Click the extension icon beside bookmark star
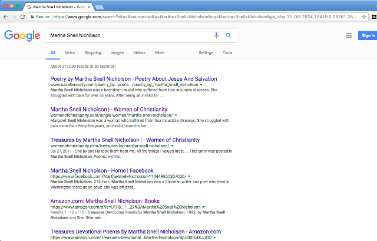 [x=374, y=17]
